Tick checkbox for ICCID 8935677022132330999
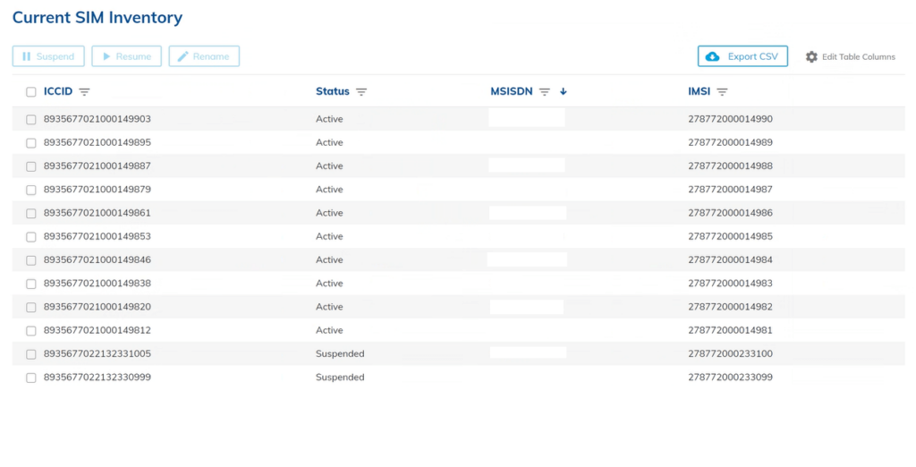916x467 pixels. (31, 378)
